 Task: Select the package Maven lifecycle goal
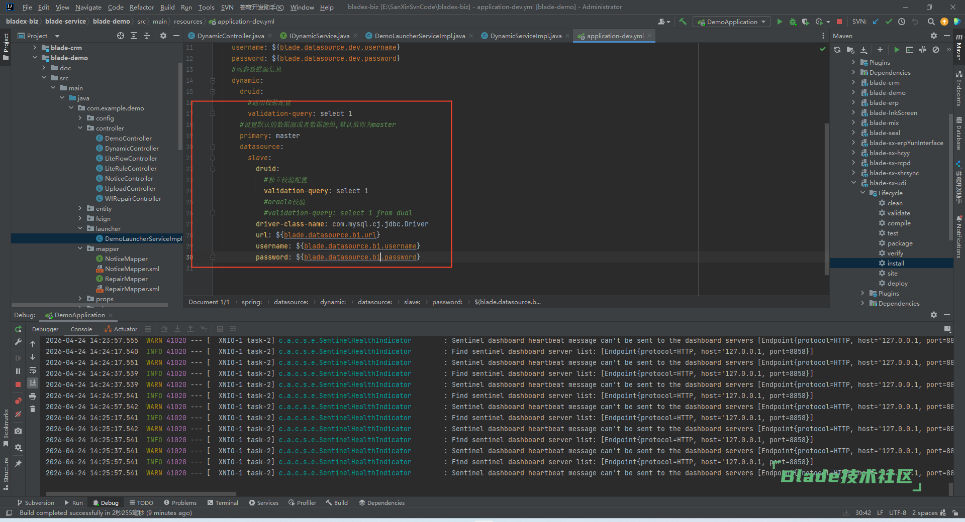point(900,243)
